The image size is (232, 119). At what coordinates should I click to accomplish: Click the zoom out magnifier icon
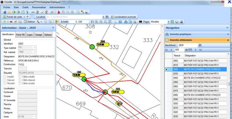point(101,22)
